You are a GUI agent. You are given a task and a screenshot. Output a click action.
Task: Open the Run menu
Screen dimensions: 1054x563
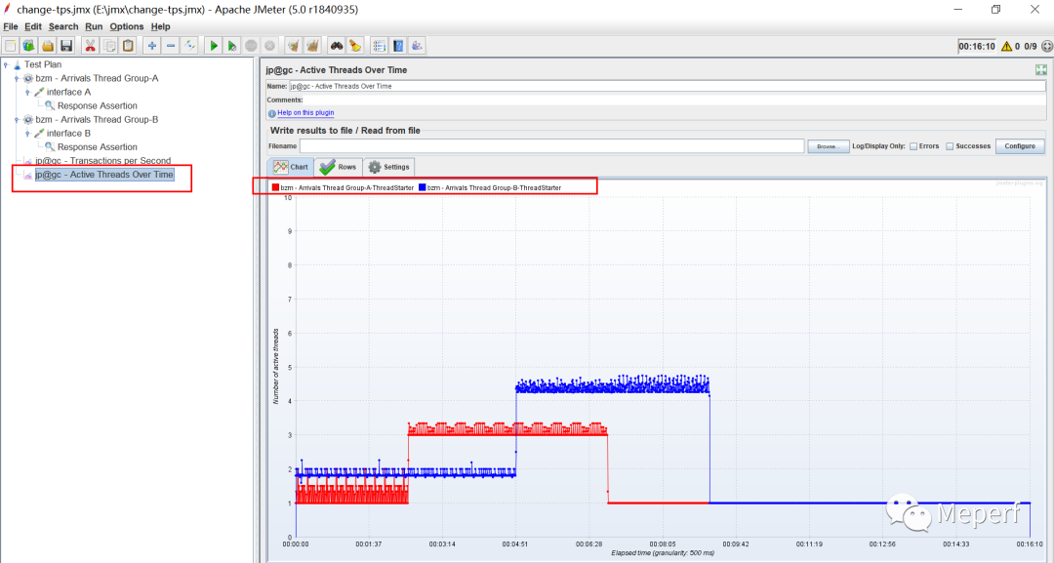point(94,27)
